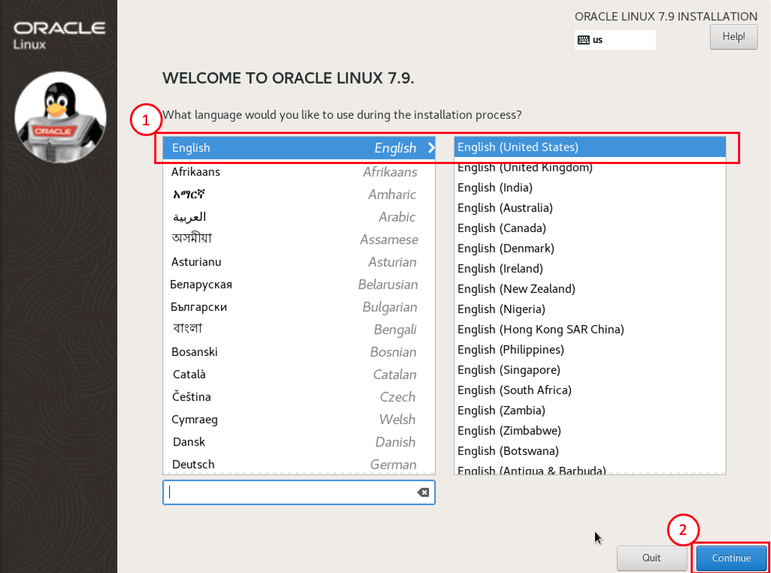Choose English (Canada) locale
Image resolution: width=771 pixels, height=573 pixels.
click(x=590, y=228)
